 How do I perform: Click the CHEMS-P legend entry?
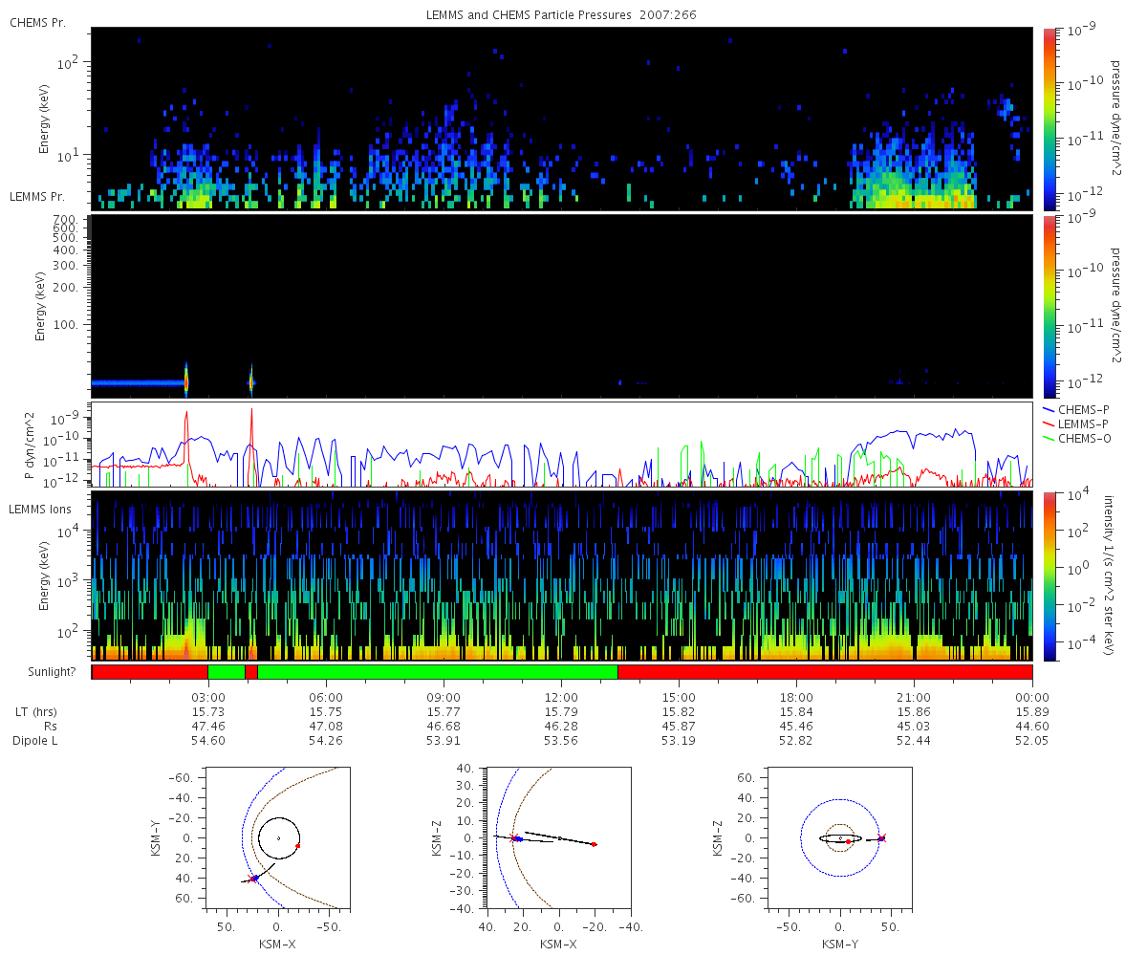[1080, 409]
